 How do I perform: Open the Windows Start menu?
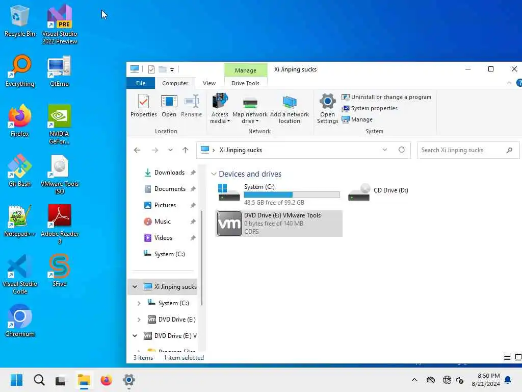point(16,380)
